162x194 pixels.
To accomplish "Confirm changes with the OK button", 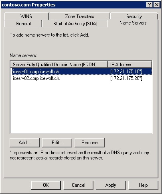I will tap(46, 185).
